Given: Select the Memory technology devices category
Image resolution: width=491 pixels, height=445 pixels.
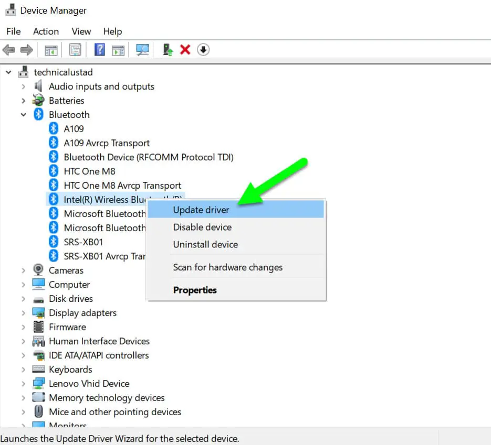Looking at the screenshot, I should (x=107, y=398).
